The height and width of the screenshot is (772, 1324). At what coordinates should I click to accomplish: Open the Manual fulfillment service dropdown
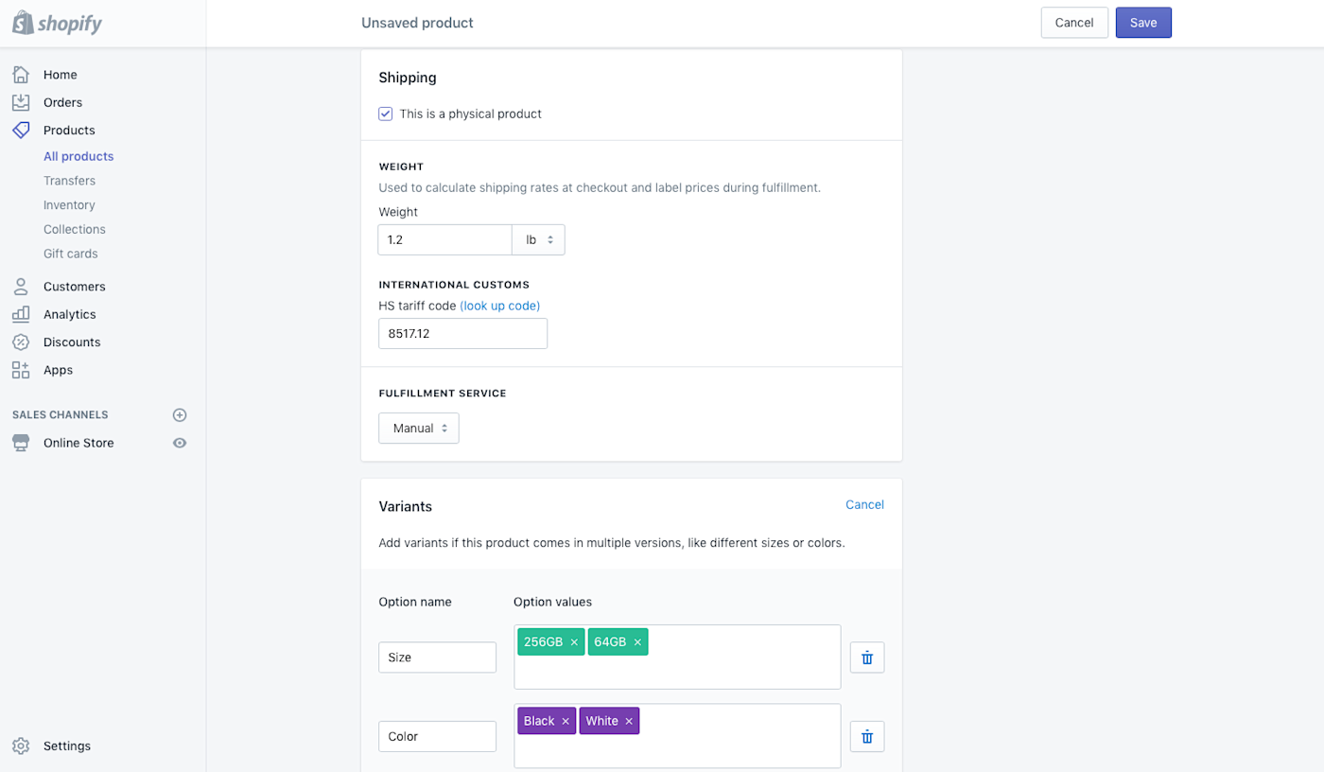(x=419, y=429)
